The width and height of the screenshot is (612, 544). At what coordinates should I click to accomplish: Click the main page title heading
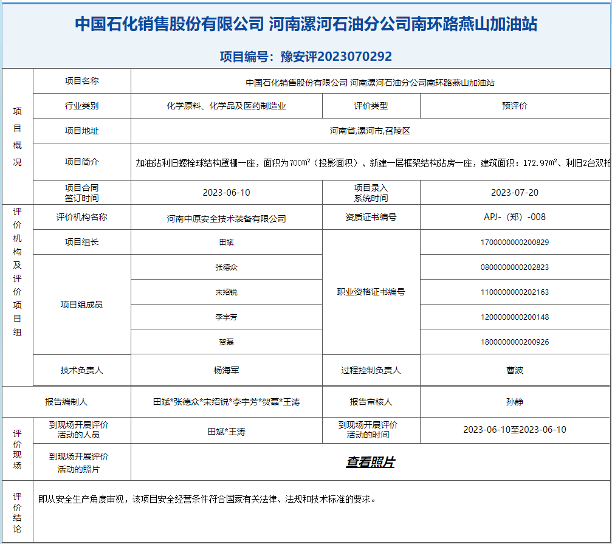[306, 24]
